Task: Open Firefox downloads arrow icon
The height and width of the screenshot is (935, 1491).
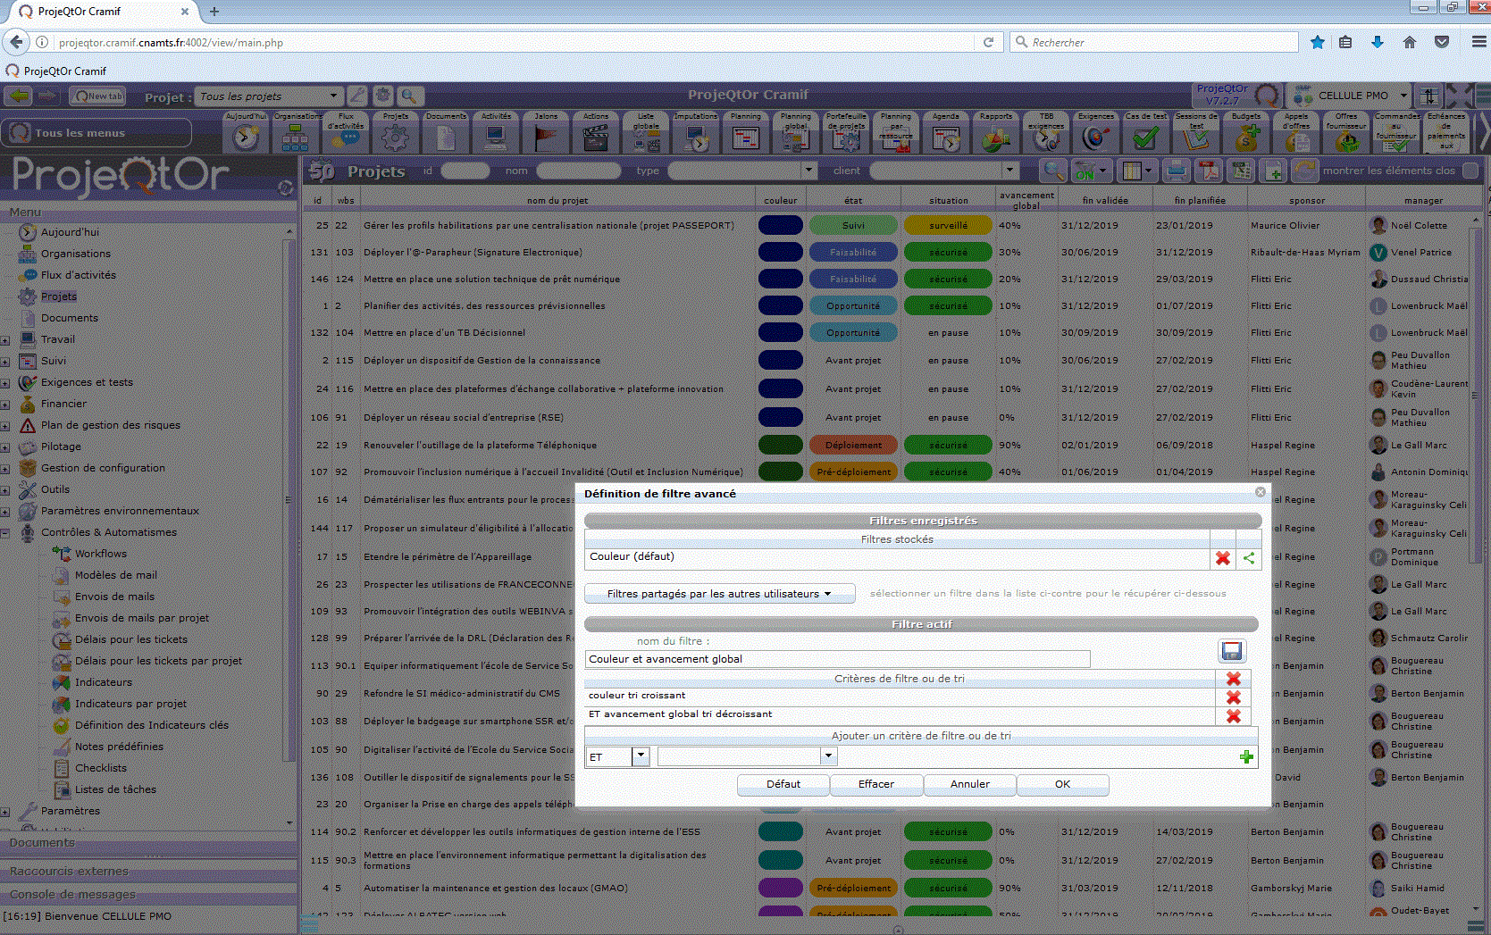Action: tap(1377, 42)
